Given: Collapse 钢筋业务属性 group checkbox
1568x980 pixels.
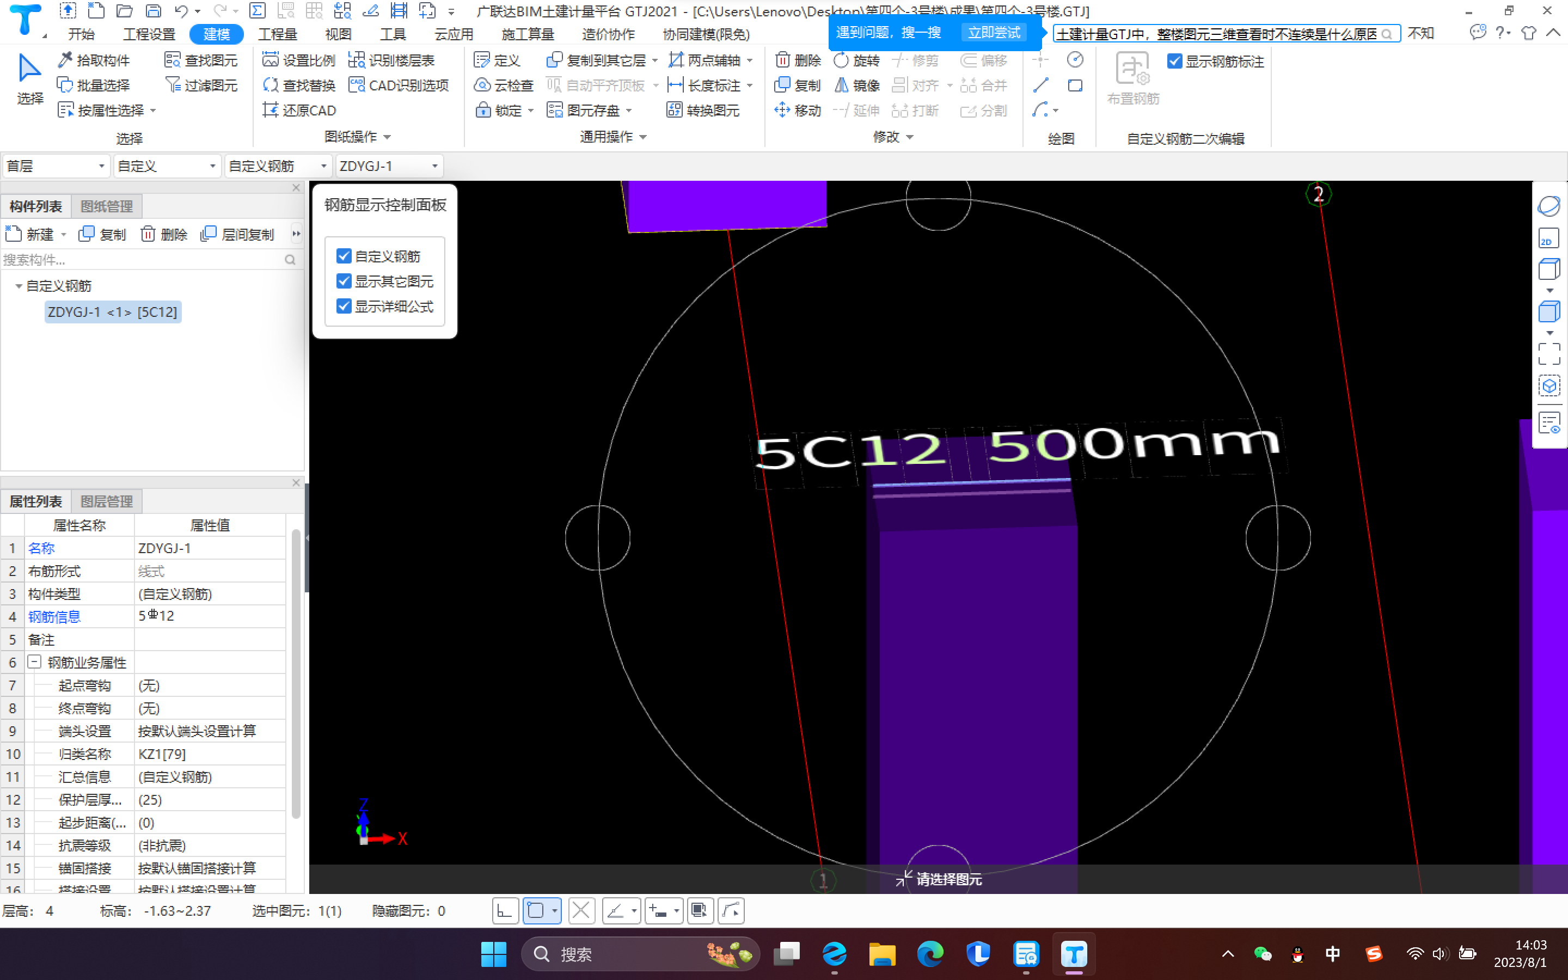Looking at the screenshot, I should point(34,661).
